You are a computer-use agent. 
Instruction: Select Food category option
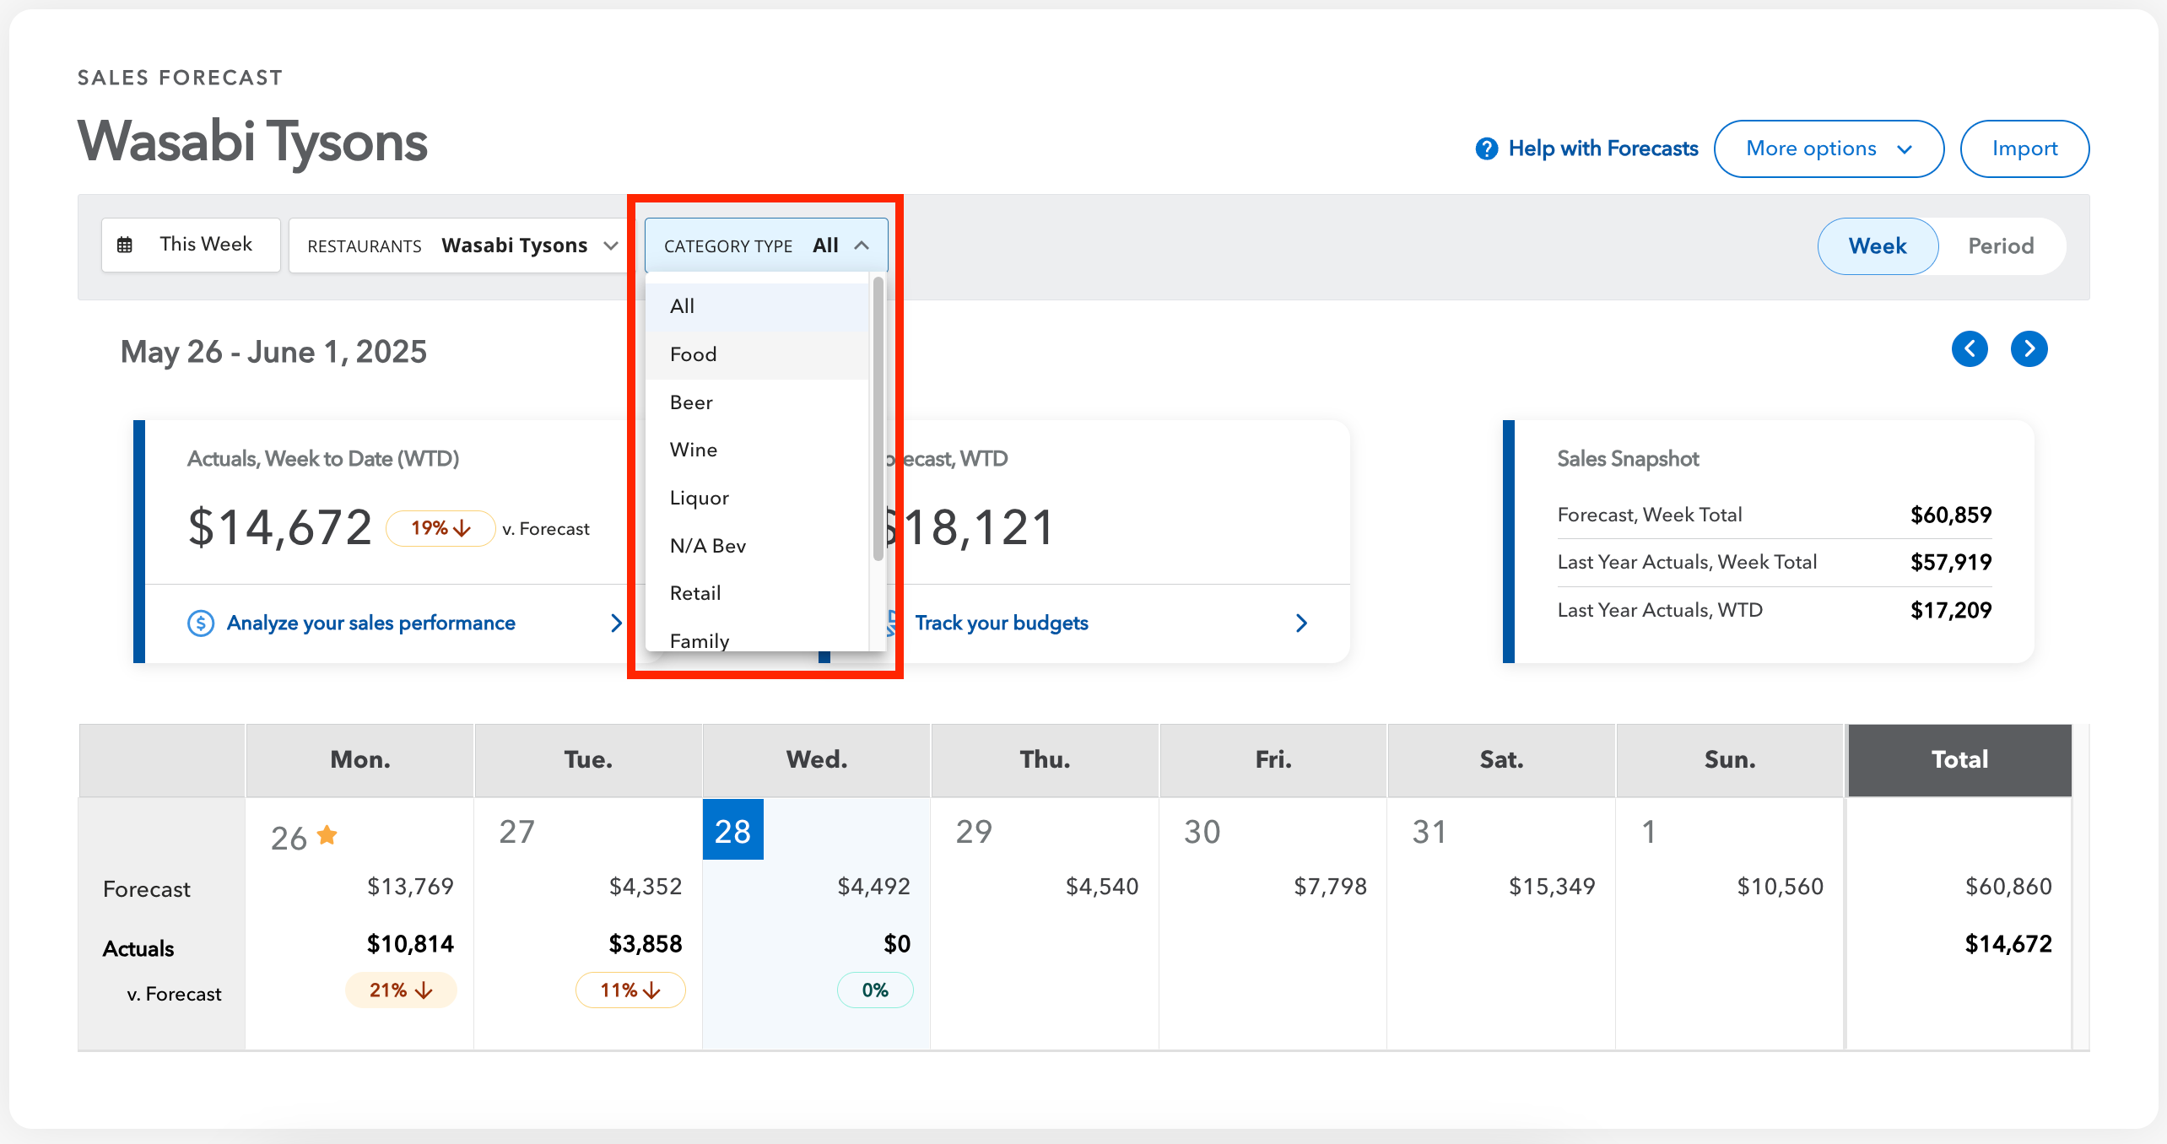(x=757, y=354)
